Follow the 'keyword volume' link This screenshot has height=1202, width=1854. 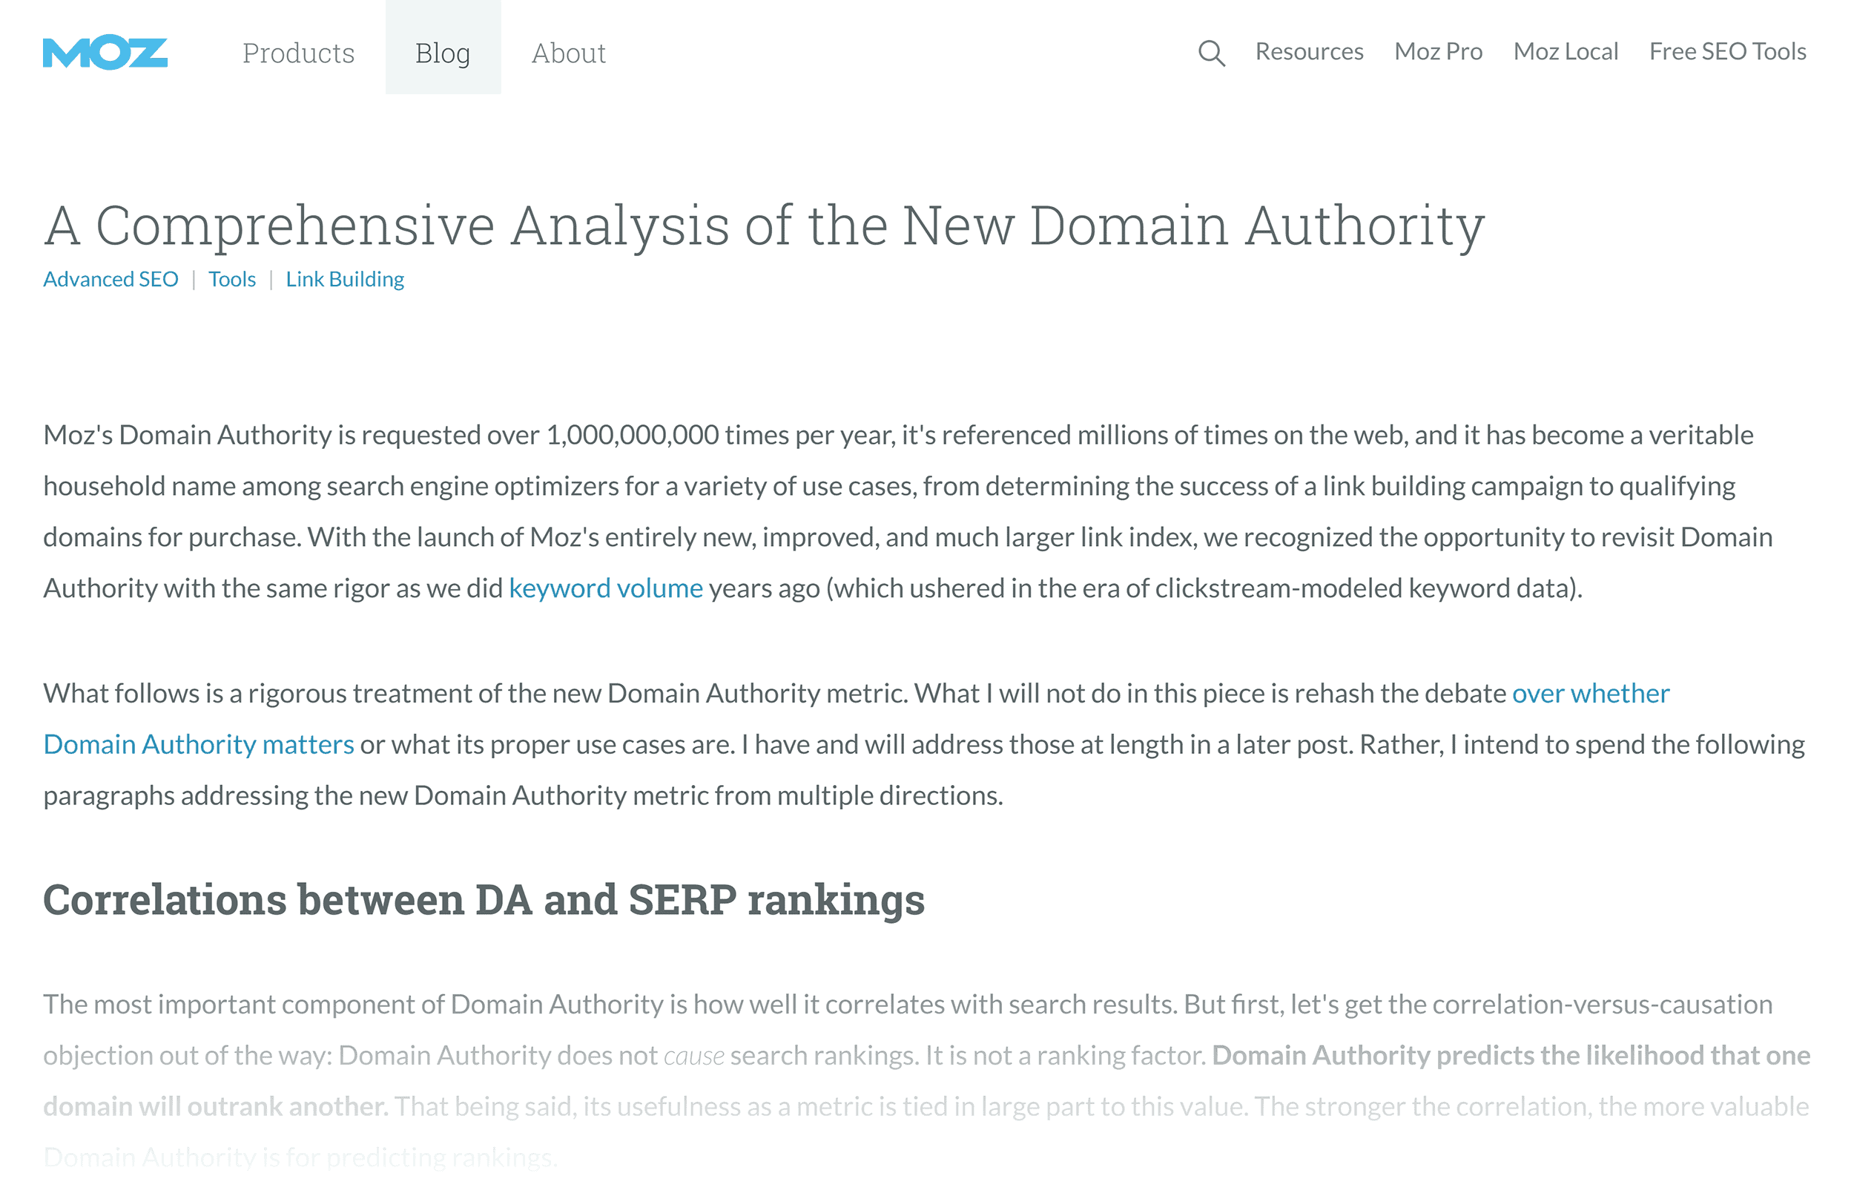click(x=606, y=588)
